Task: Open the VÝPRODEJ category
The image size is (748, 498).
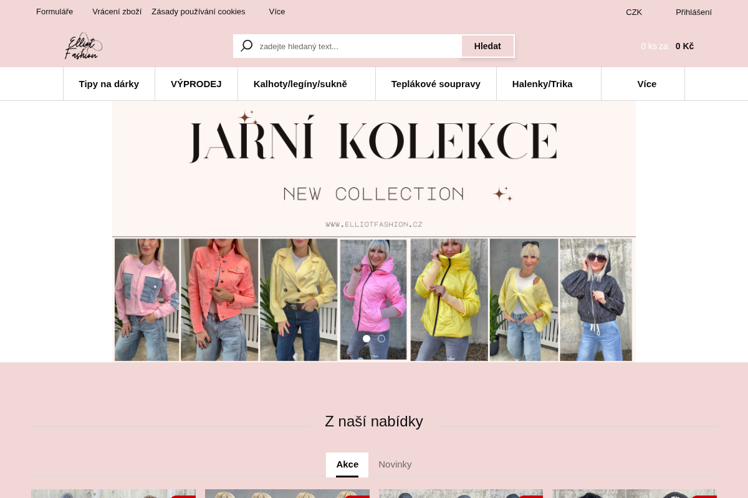Action: (x=196, y=84)
